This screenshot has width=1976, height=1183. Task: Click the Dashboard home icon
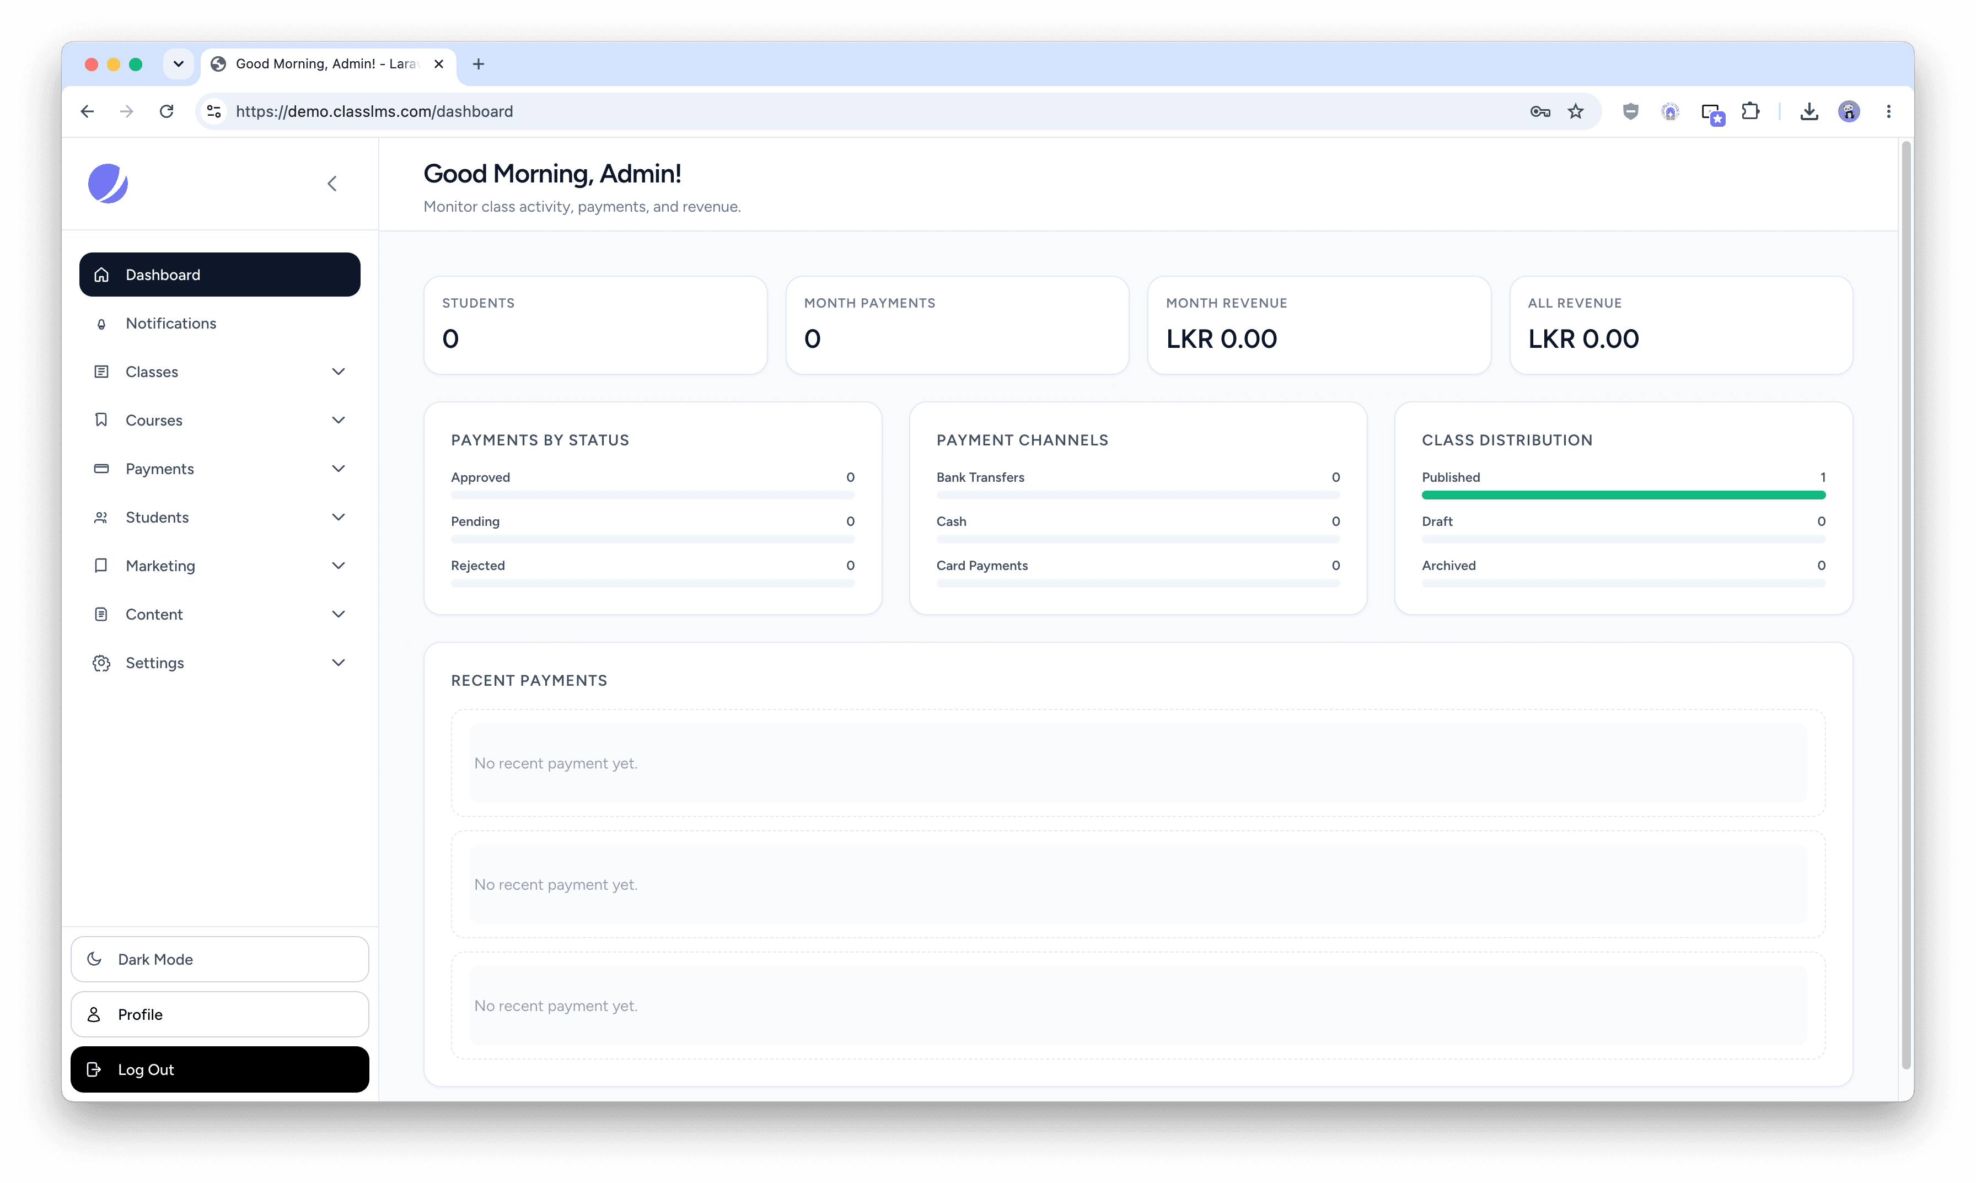pos(101,275)
